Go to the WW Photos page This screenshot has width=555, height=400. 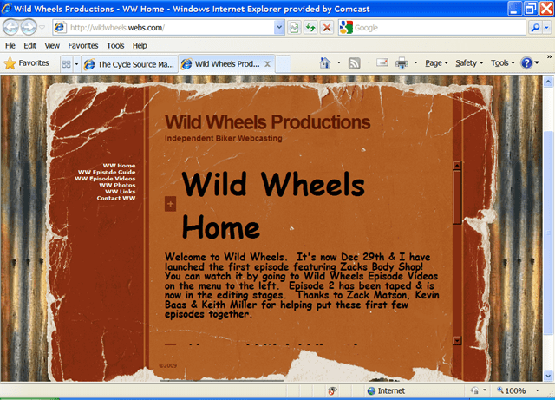tap(117, 185)
